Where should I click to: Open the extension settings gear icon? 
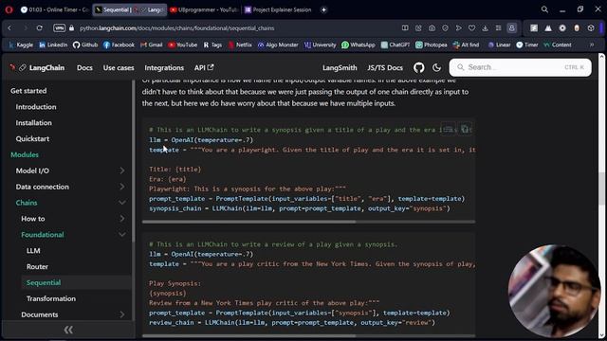click(x=562, y=27)
